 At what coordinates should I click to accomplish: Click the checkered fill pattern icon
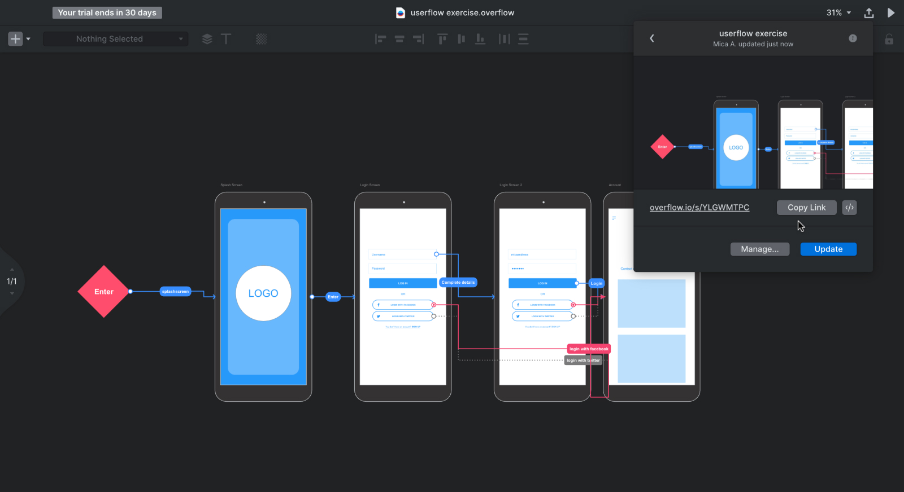click(x=262, y=39)
